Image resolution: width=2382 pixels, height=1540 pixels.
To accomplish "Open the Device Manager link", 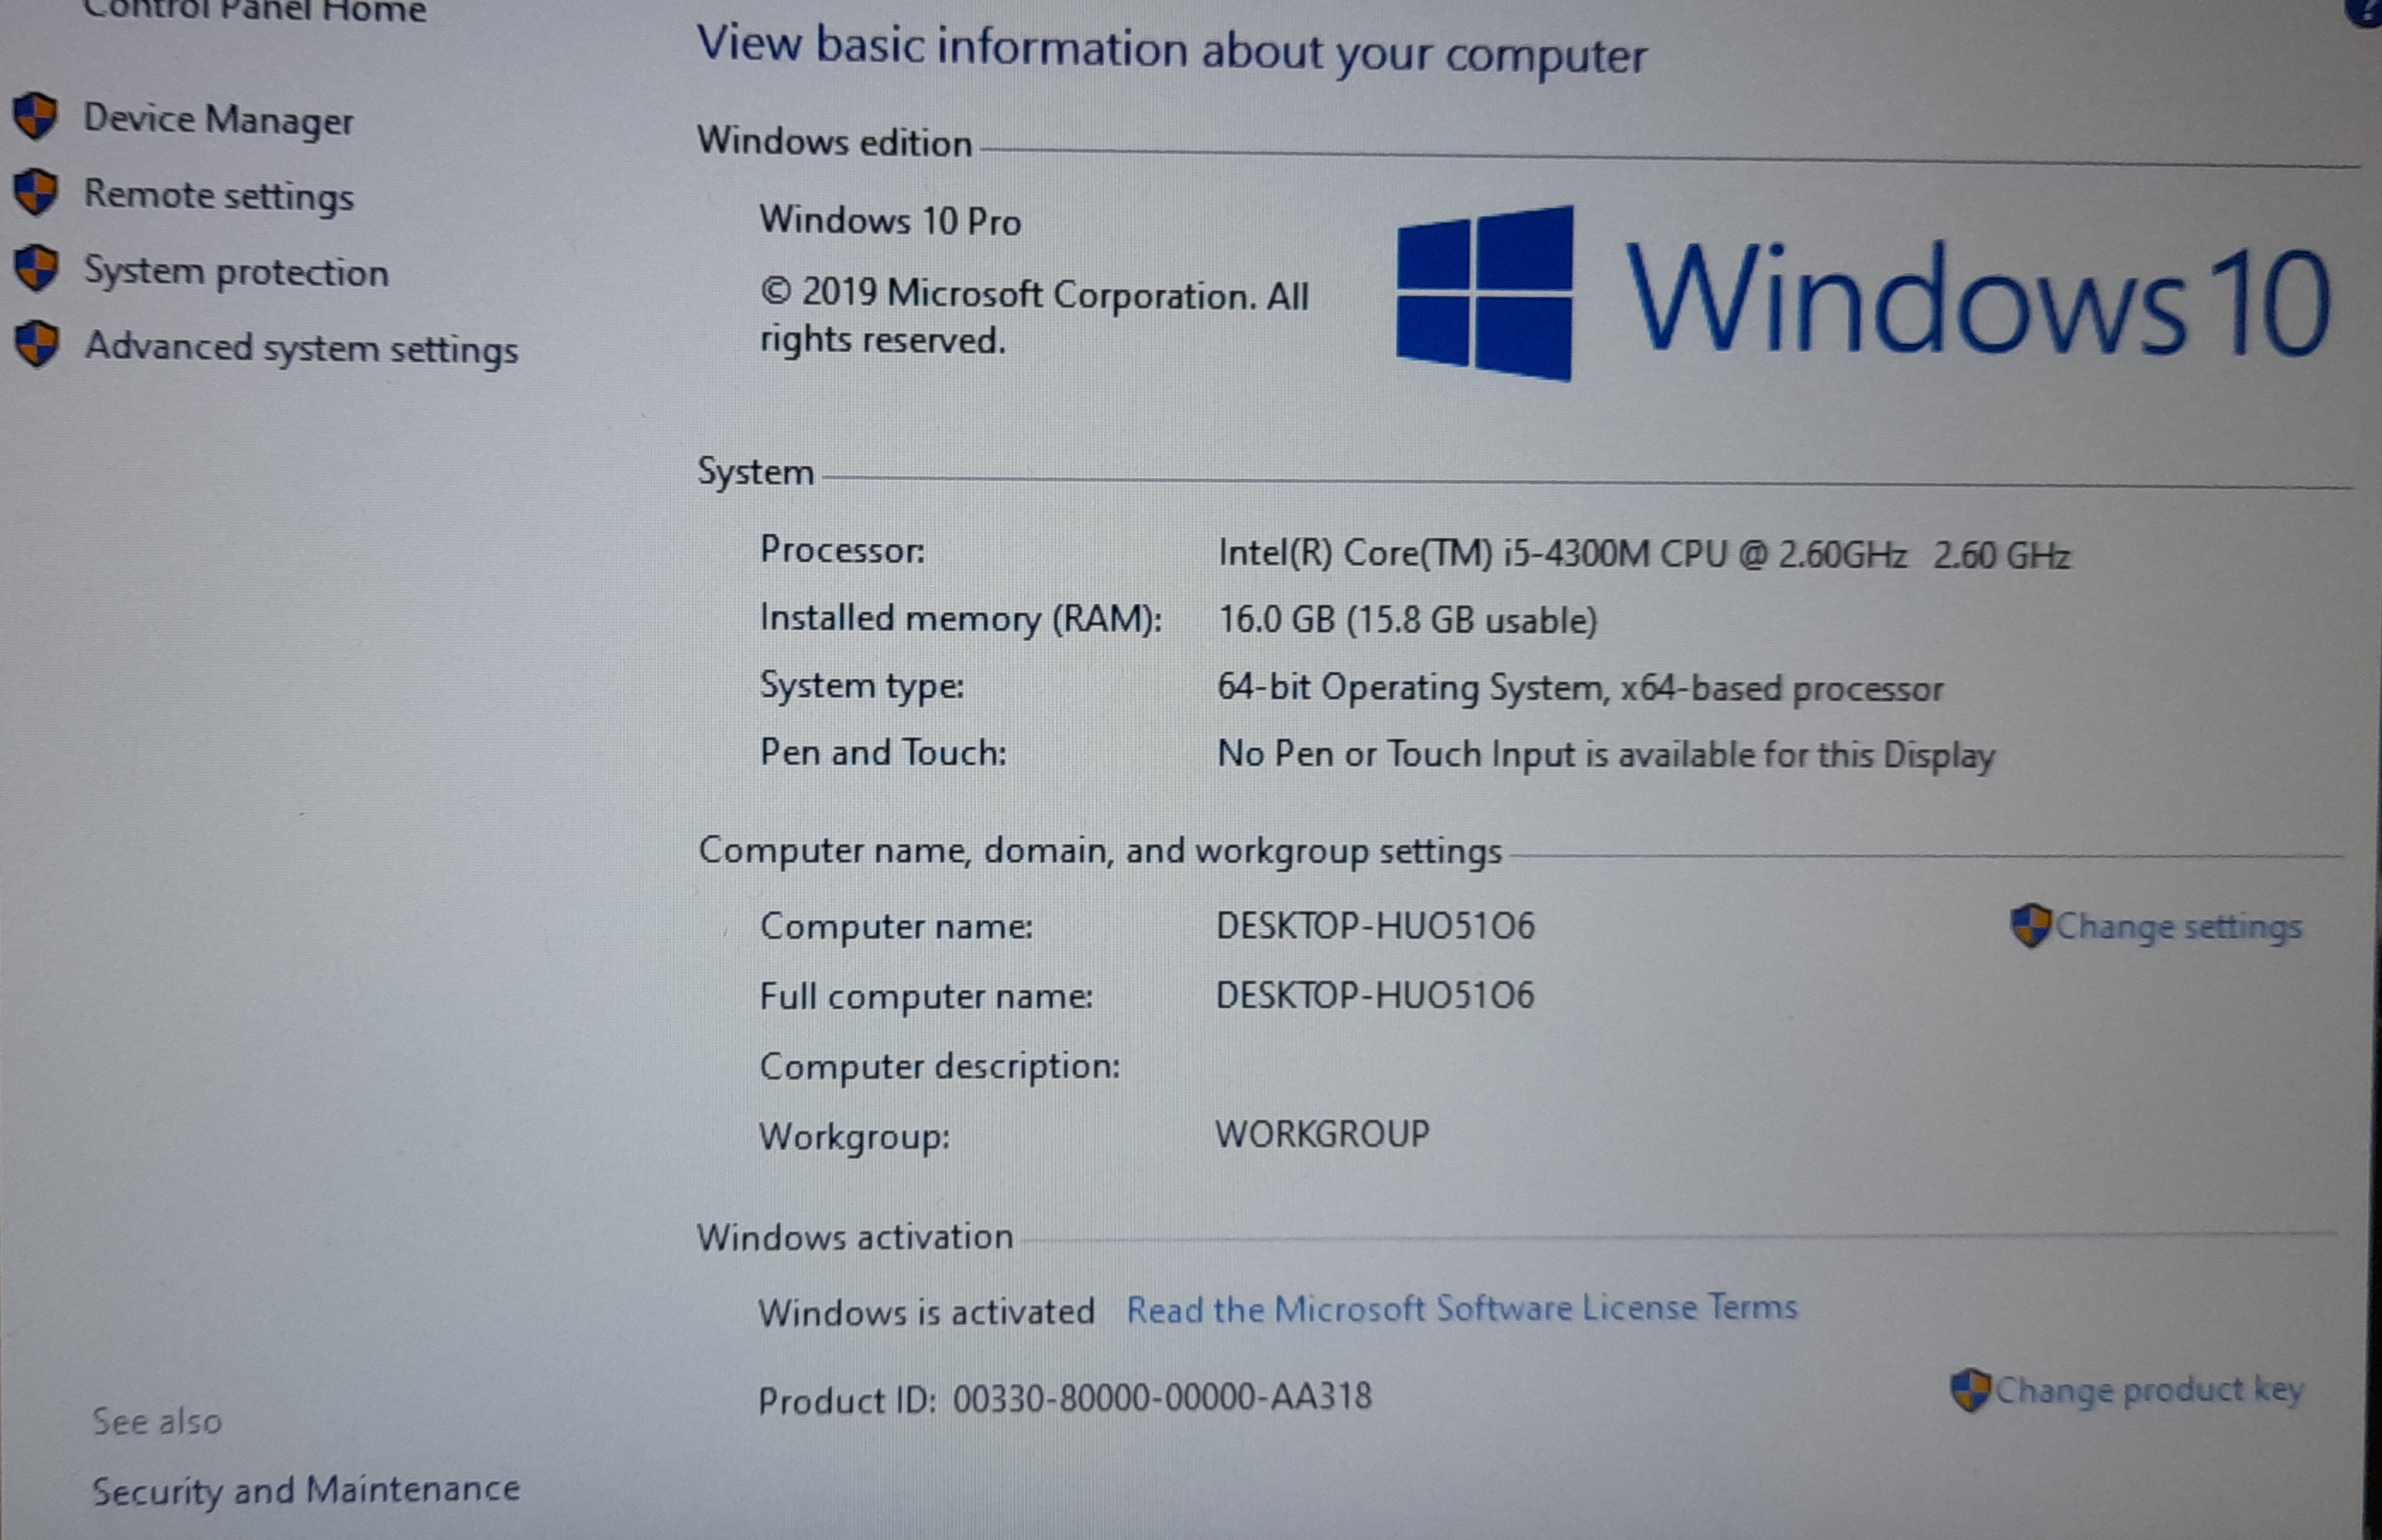I will (x=218, y=119).
